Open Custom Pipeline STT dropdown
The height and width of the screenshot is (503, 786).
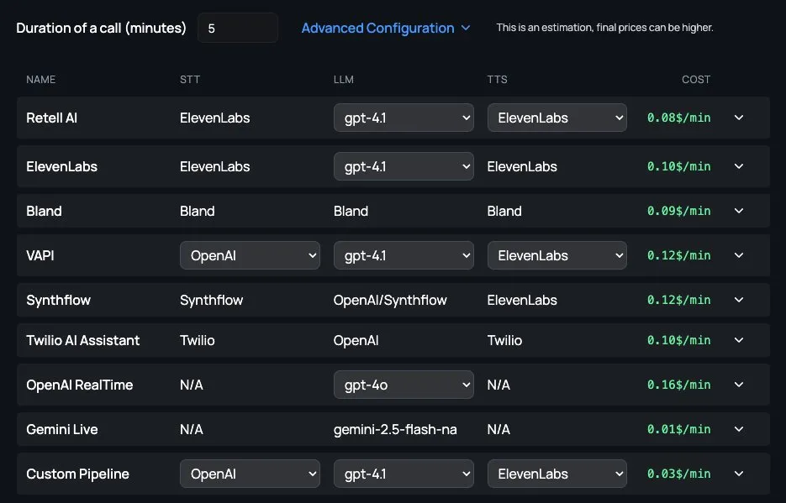[250, 474]
